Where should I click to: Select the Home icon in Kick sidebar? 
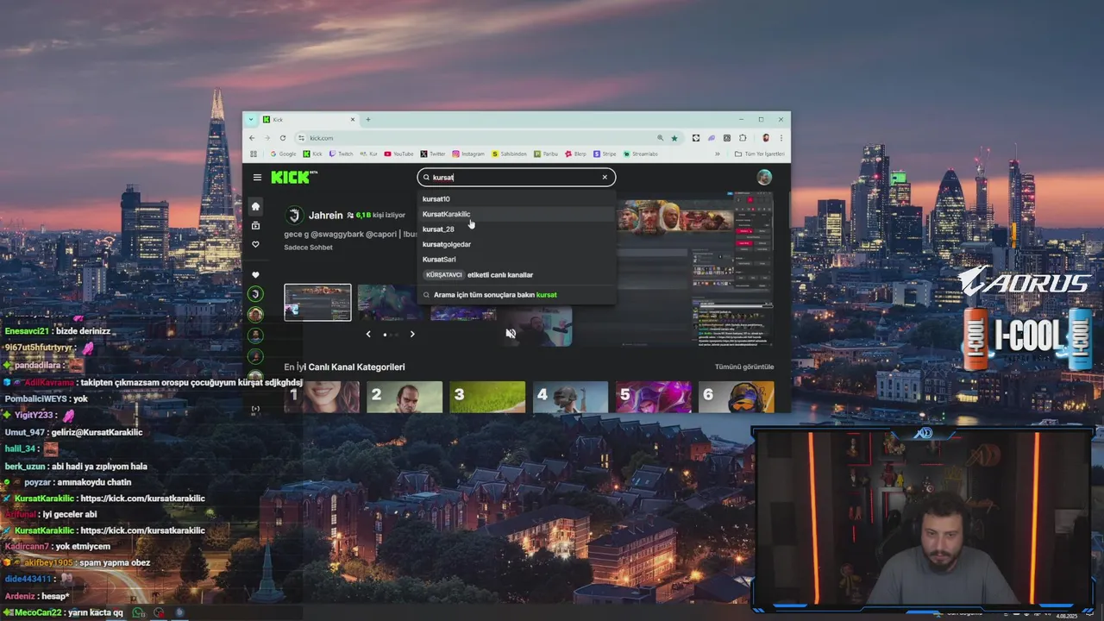tap(255, 206)
